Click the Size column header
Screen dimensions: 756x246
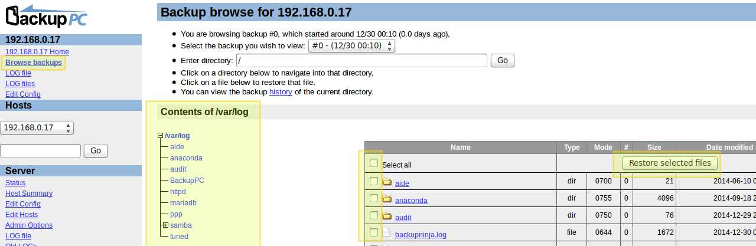[x=654, y=147]
